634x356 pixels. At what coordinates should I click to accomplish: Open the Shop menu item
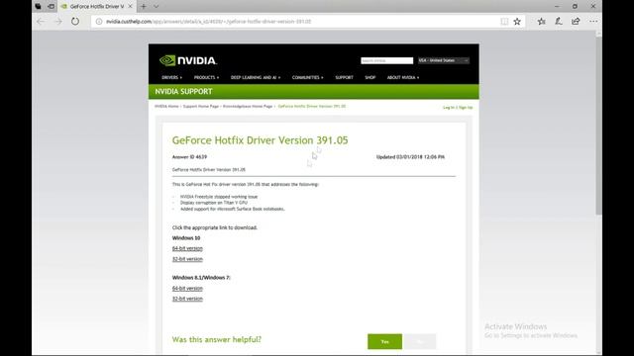[370, 77]
